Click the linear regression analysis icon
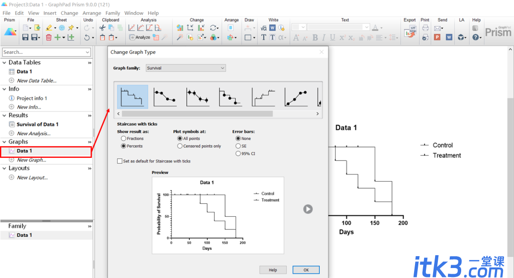The image size is (514, 278). pyautogui.click(x=131, y=28)
